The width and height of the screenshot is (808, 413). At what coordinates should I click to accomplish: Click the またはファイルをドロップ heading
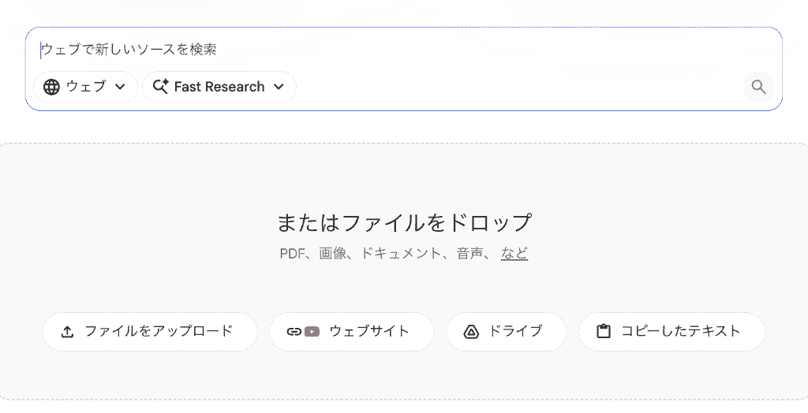pyautogui.click(x=404, y=222)
